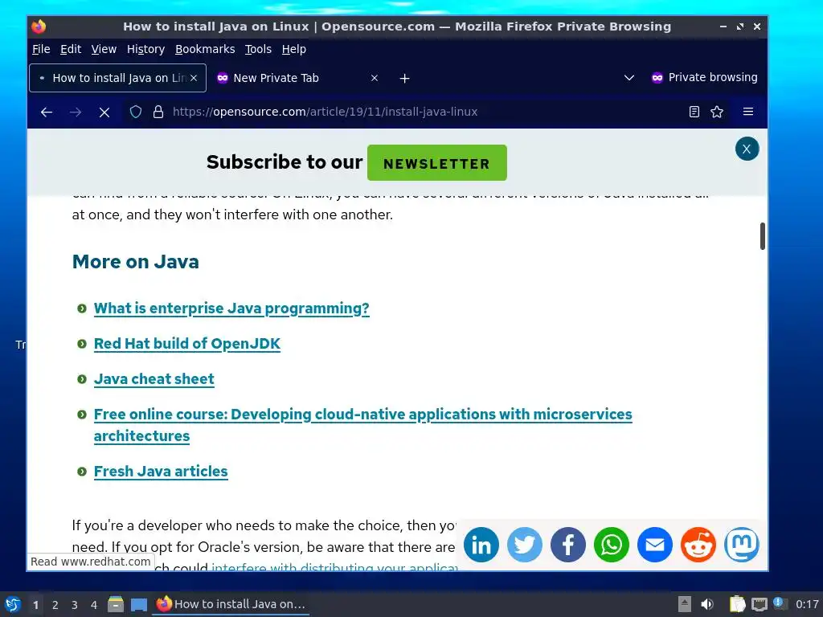
Task: Toggle reader view in the address bar
Action: [694, 112]
